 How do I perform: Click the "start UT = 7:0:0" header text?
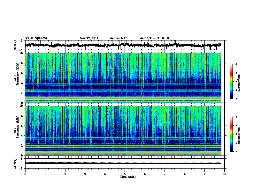pos(154,38)
